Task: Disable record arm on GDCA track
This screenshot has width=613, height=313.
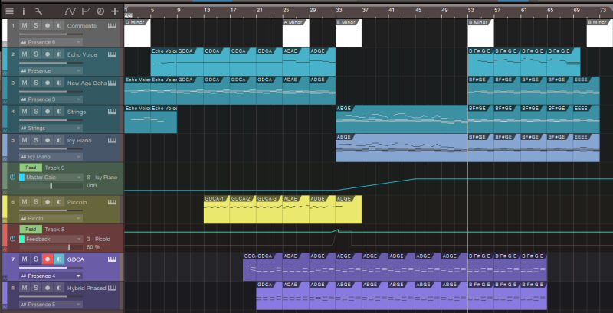Action: [x=48, y=259]
